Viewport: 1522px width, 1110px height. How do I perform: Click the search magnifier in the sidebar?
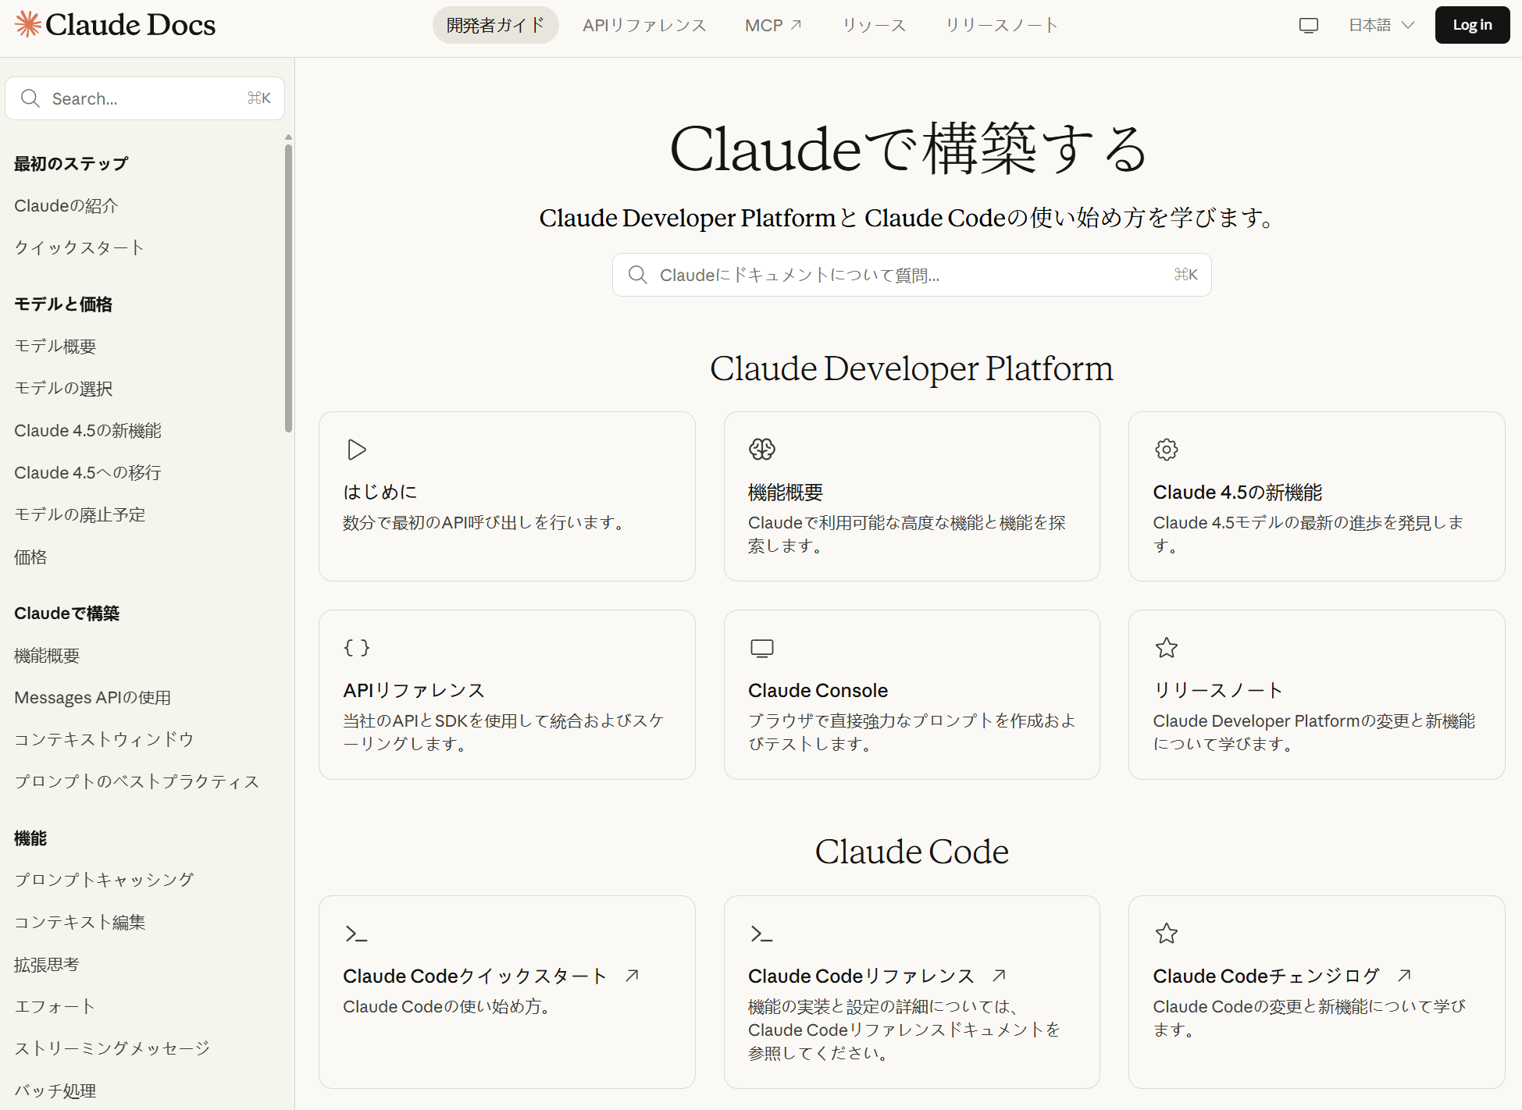pos(31,98)
